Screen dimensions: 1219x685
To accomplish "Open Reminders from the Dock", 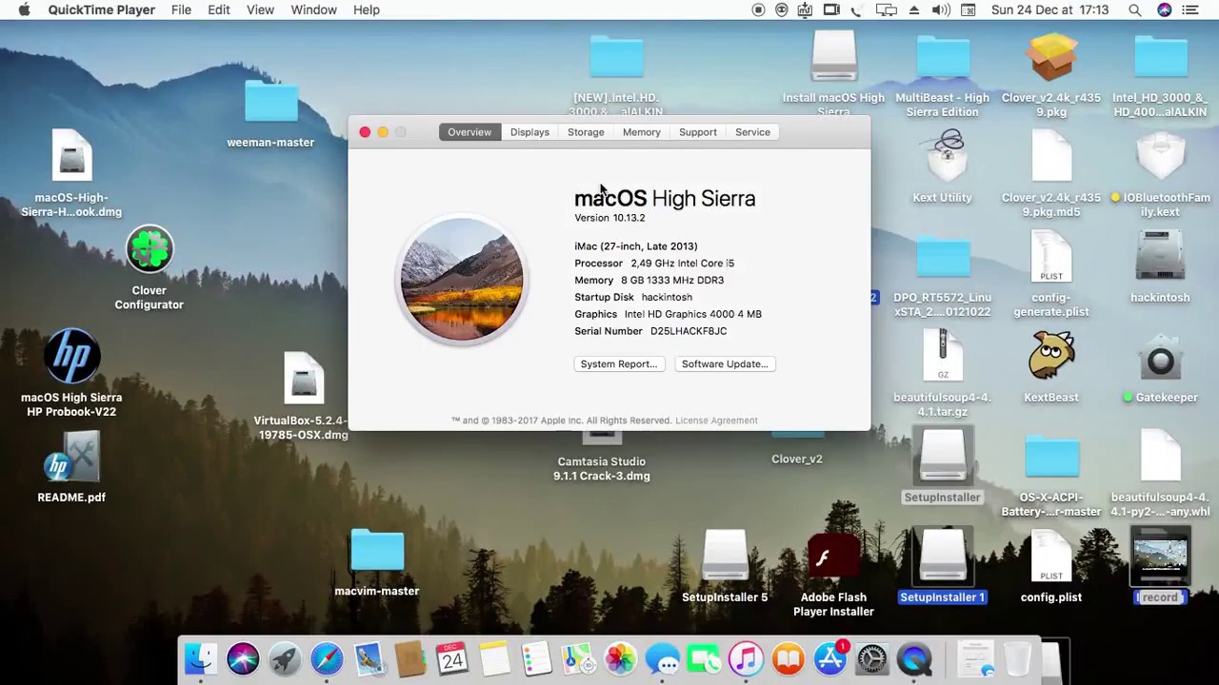I will point(536,658).
